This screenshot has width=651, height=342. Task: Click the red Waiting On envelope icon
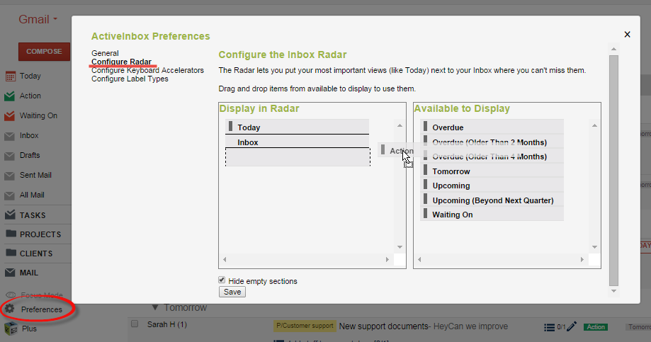click(10, 115)
